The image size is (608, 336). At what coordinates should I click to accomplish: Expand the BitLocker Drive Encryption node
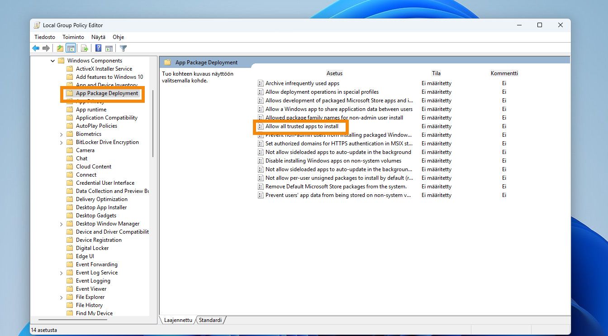point(61,142)
